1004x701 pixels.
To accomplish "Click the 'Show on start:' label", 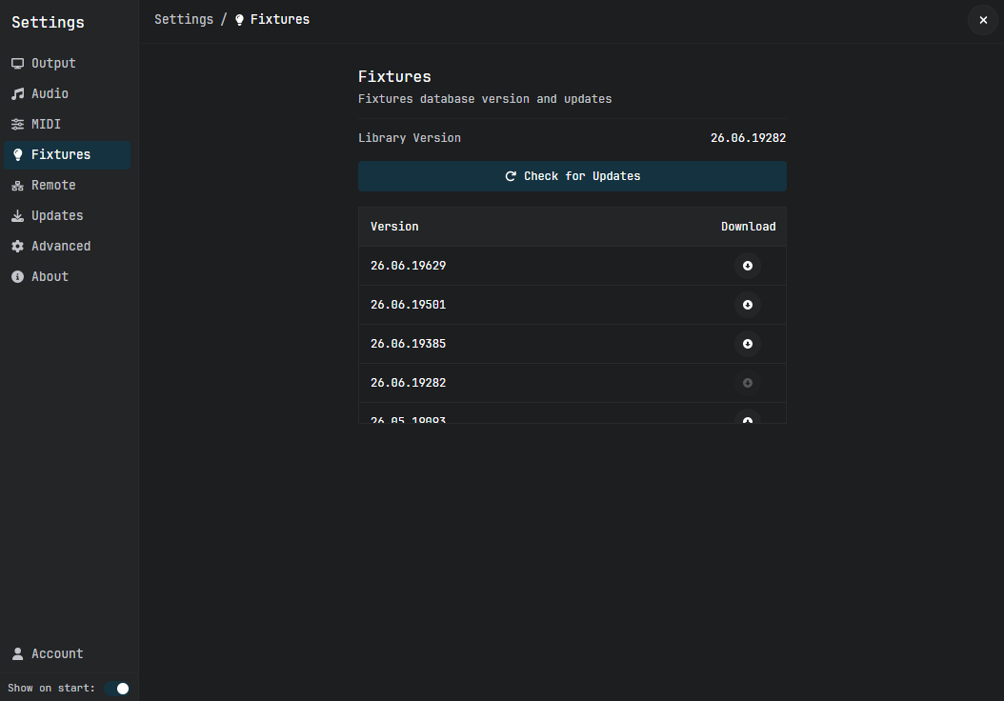I will [x=51, y=689].
